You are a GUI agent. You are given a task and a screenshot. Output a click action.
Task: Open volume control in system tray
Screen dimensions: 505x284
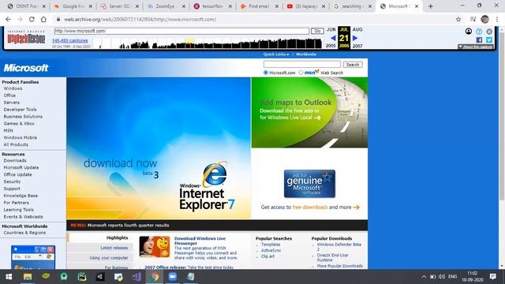[x=442, y=277]
